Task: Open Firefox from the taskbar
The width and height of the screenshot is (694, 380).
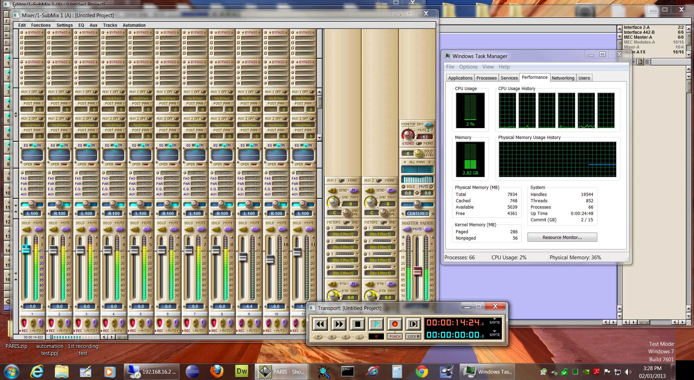Action: (x=217, y=372)
